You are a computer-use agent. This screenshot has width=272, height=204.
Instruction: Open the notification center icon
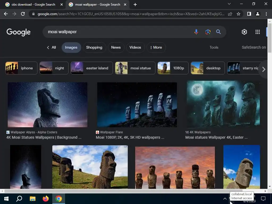[263, 199]
